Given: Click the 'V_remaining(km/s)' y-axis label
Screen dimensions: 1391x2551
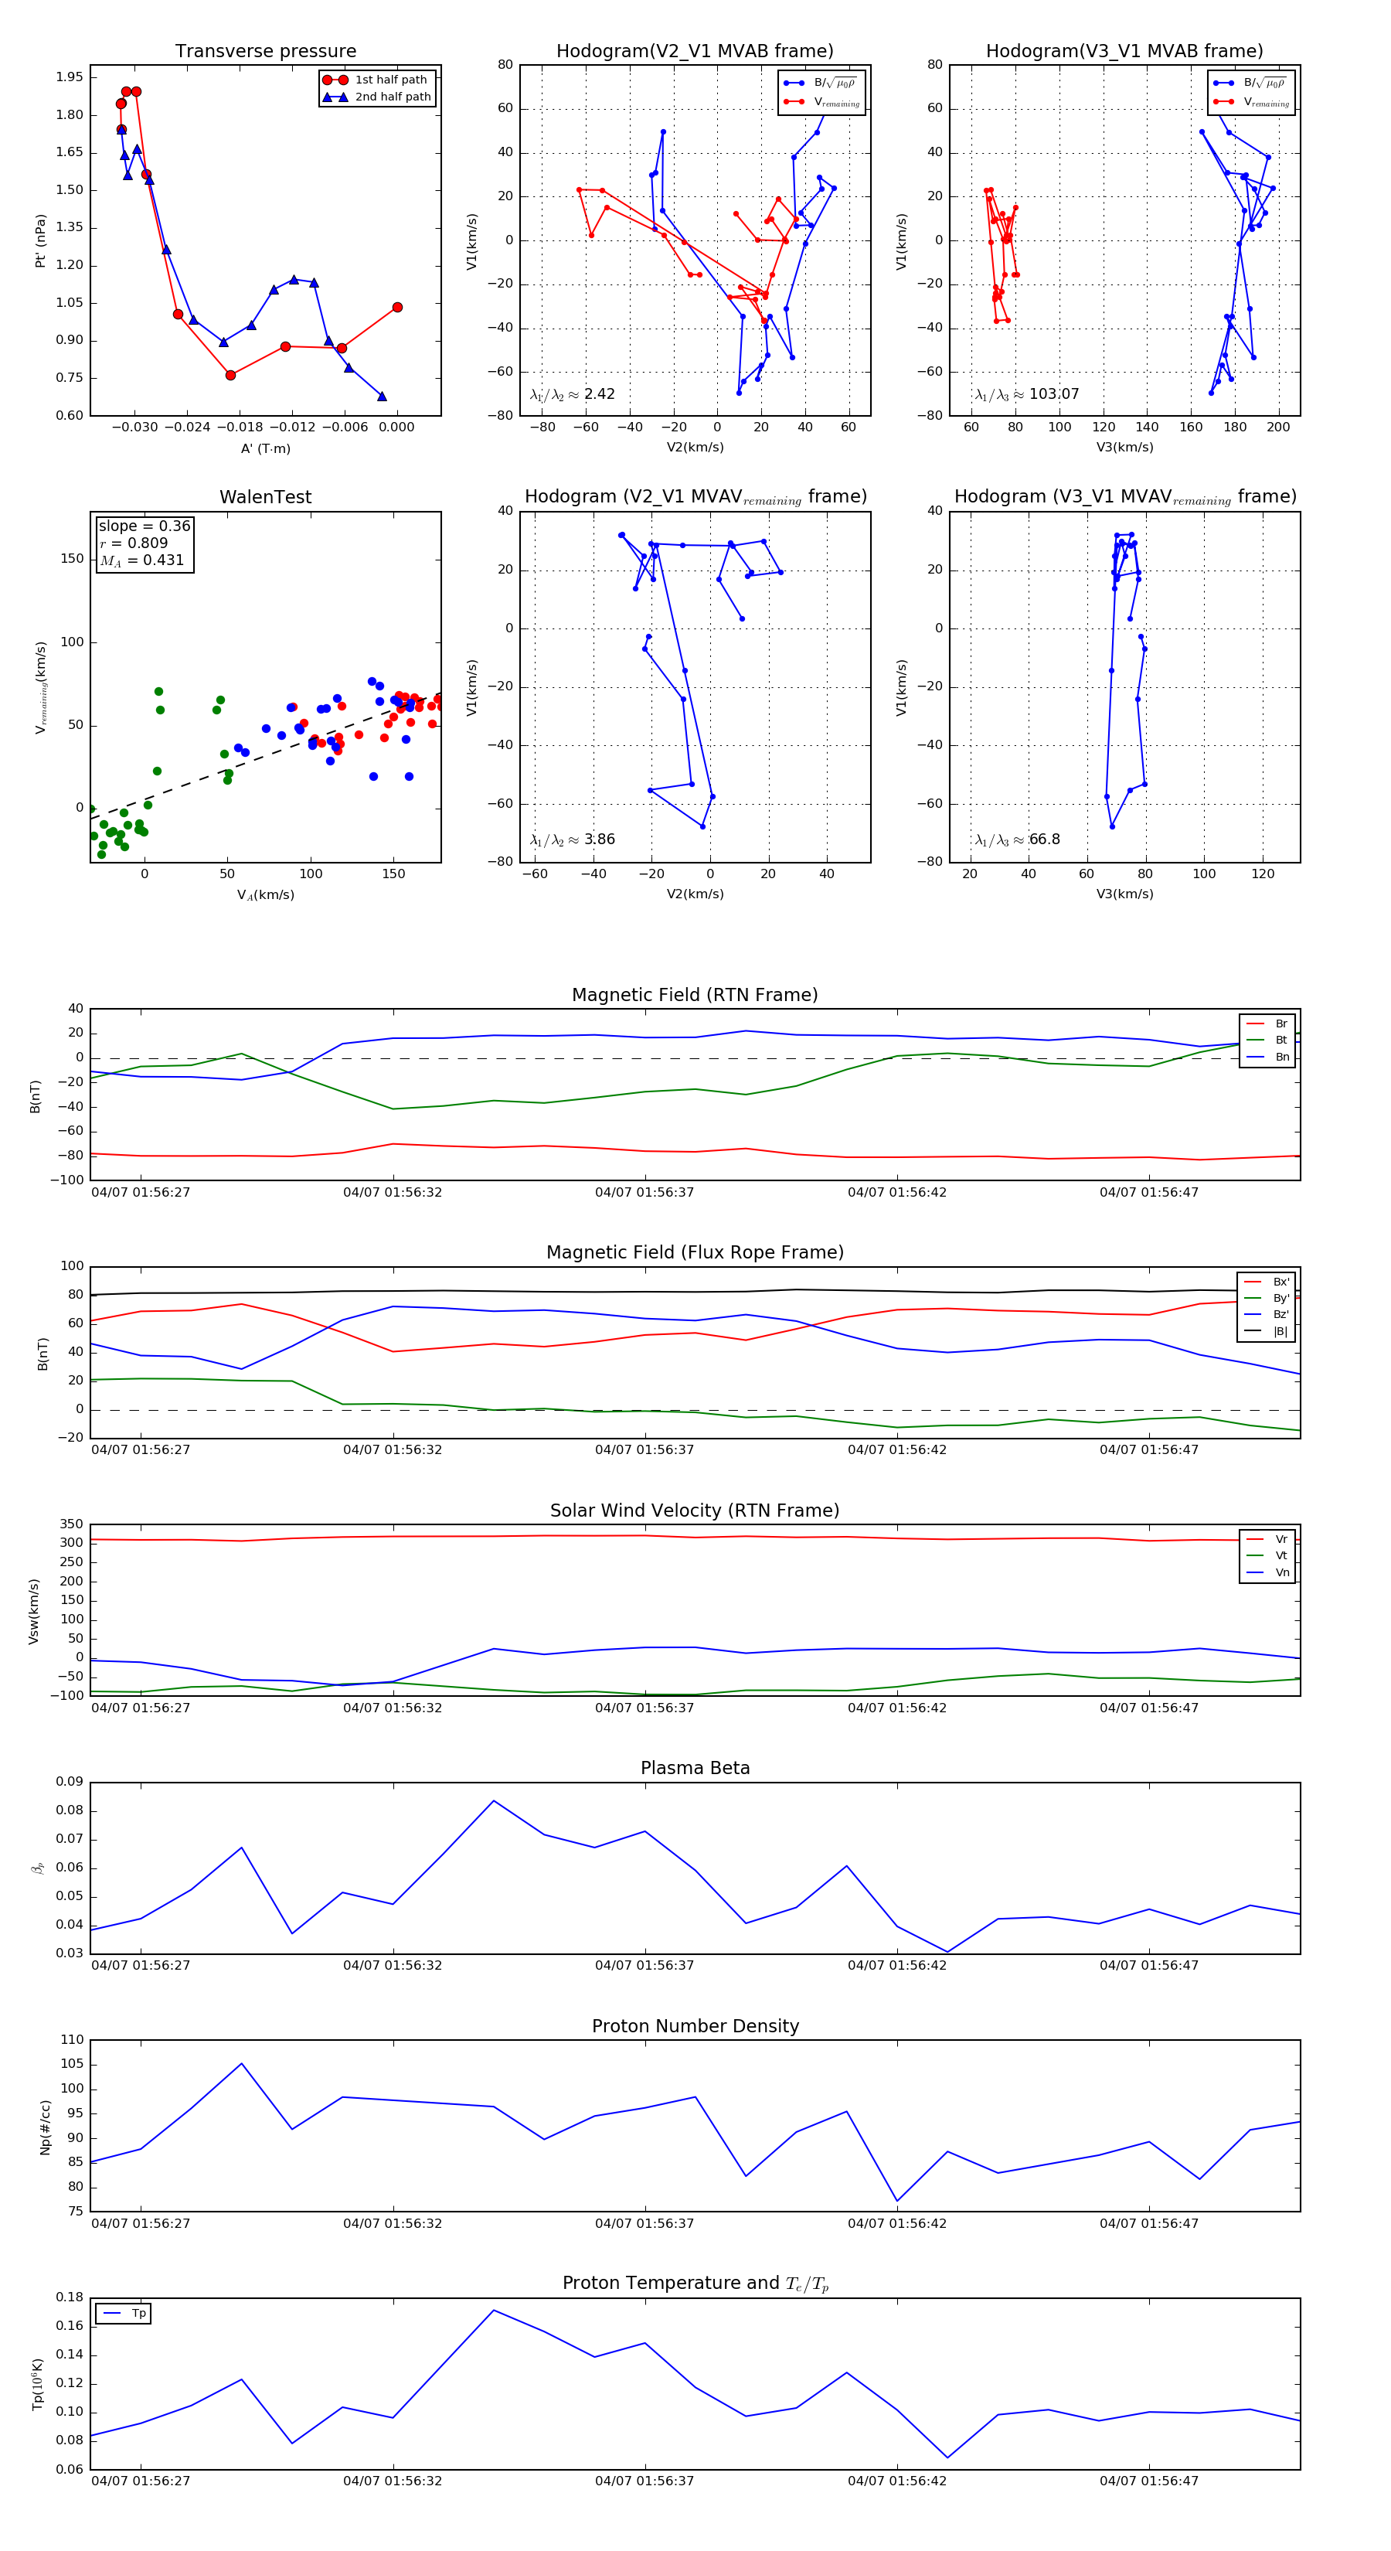Looking at the screenshot, I should [x=41, y=687].
